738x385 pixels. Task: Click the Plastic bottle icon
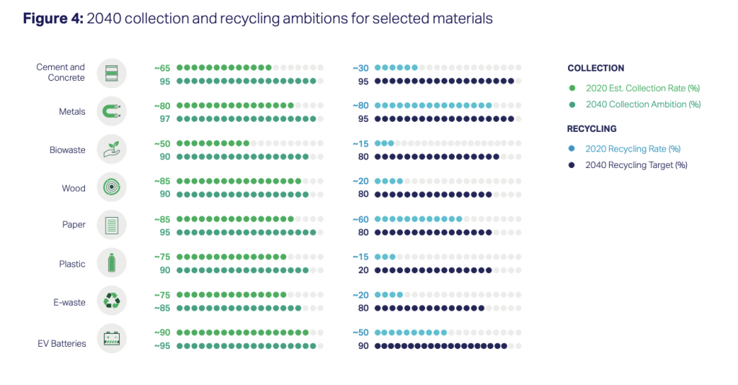[112, 262]
